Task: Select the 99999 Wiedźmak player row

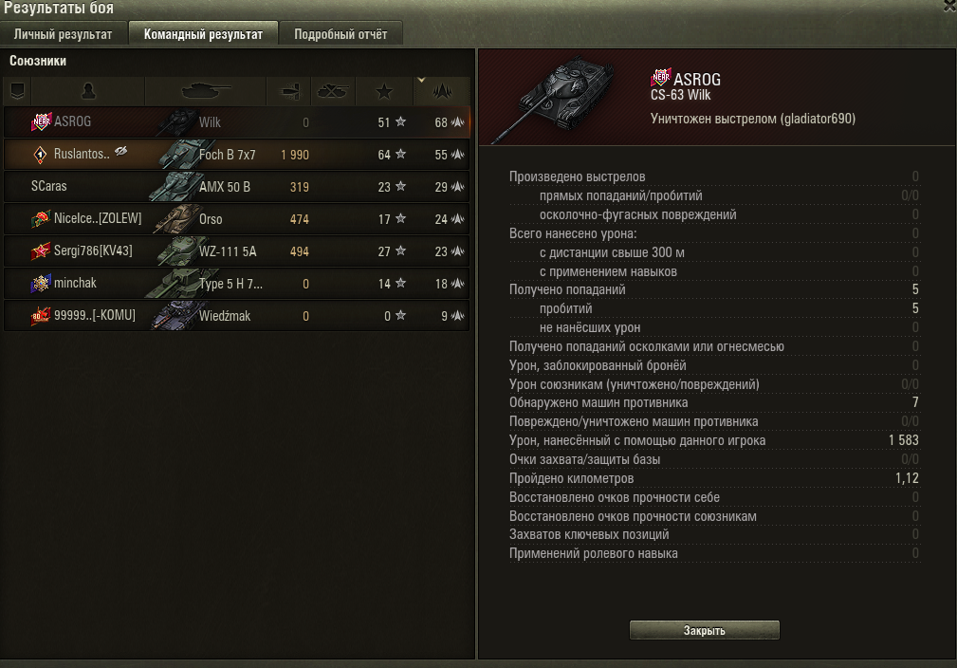Action: [237, 316]
